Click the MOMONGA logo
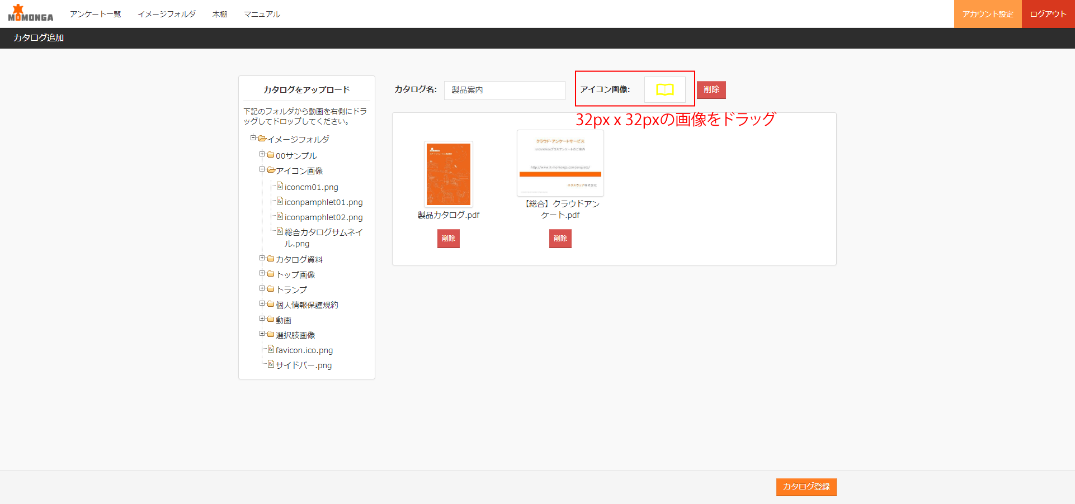The image size is (1075, 504). coord(31,13)
